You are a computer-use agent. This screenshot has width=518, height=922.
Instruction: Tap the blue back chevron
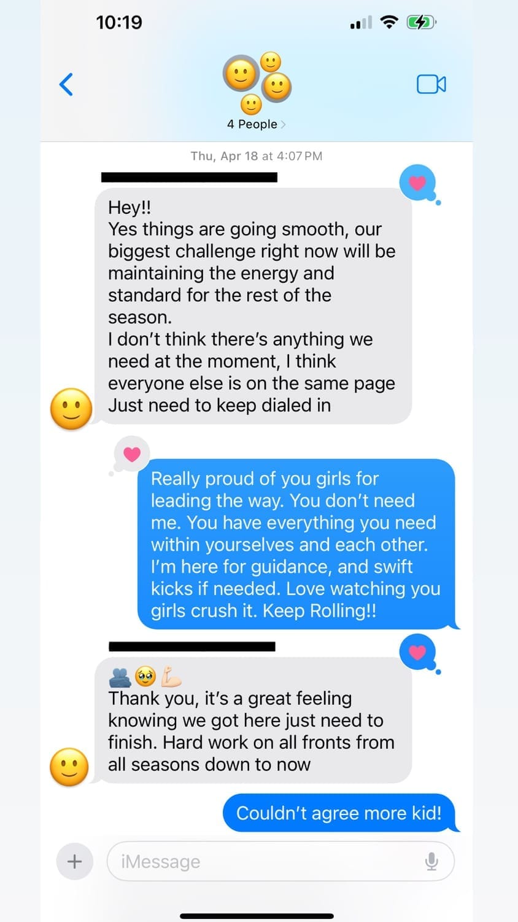pyautogui.click(x=66, y=84)
